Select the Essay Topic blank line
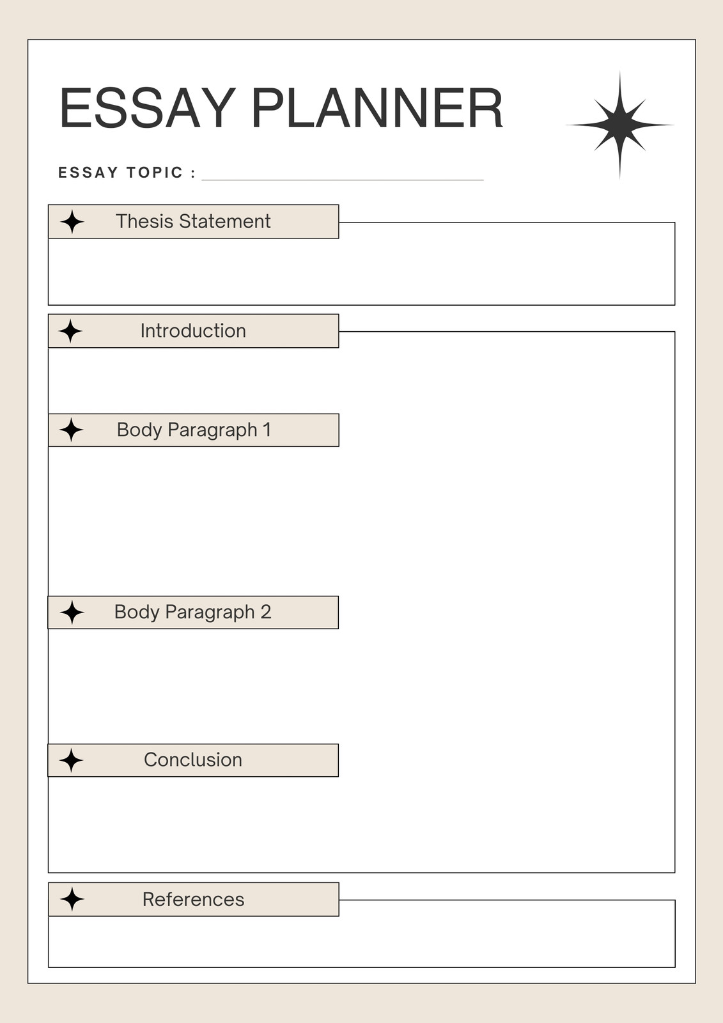This screenshot has width=723, height=1023. 343,180
